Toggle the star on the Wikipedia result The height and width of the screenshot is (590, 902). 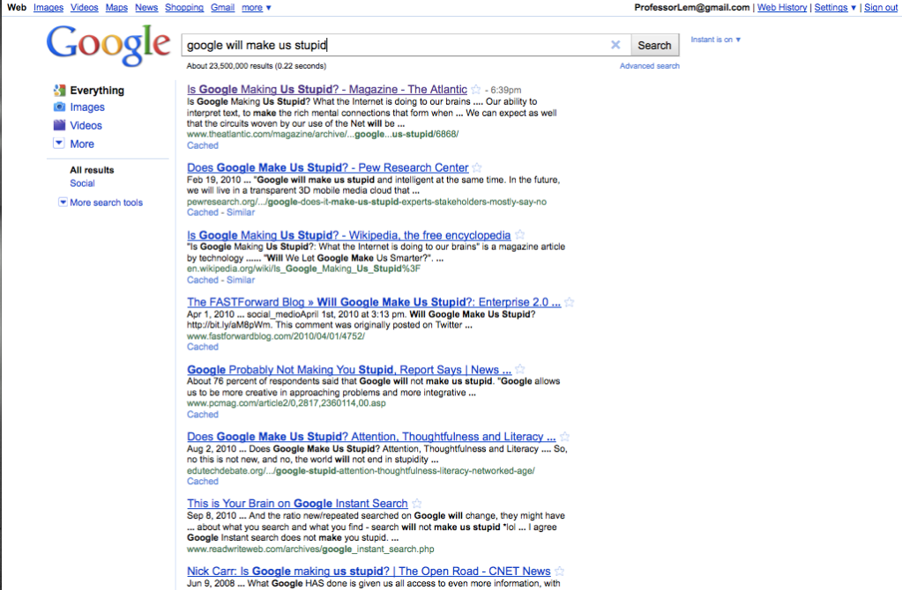pos(519,235)
